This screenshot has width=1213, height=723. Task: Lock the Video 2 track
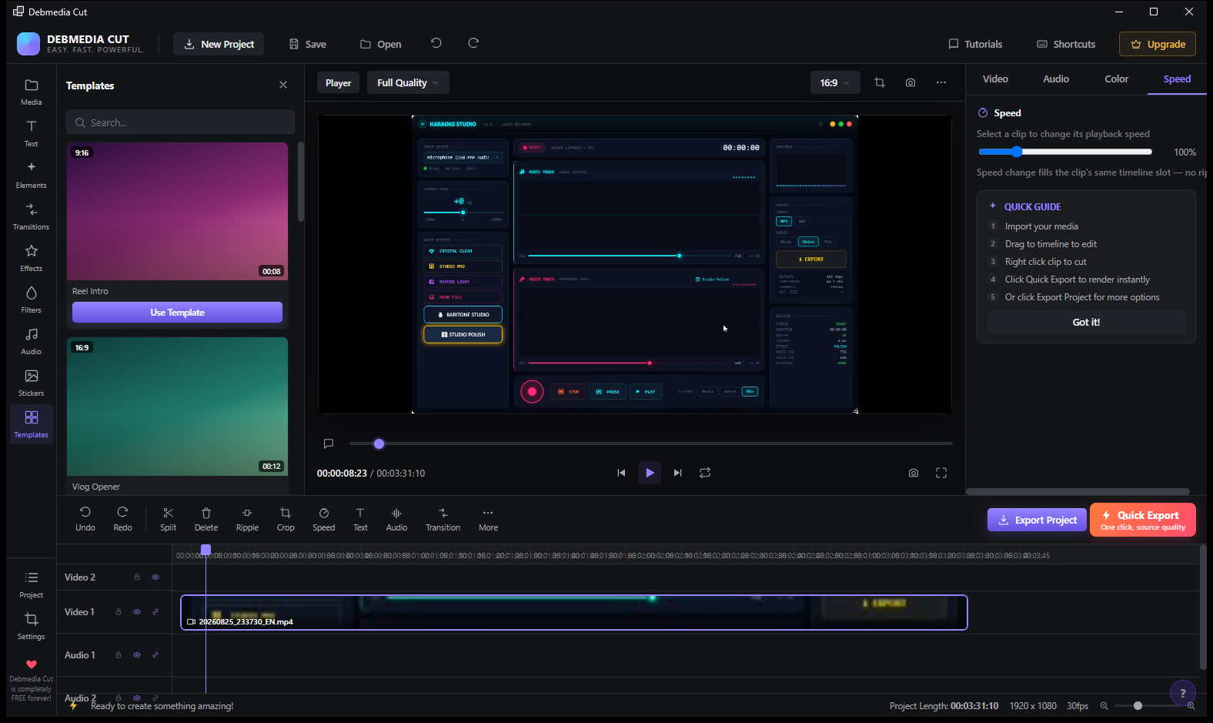(x=137, y=577)
